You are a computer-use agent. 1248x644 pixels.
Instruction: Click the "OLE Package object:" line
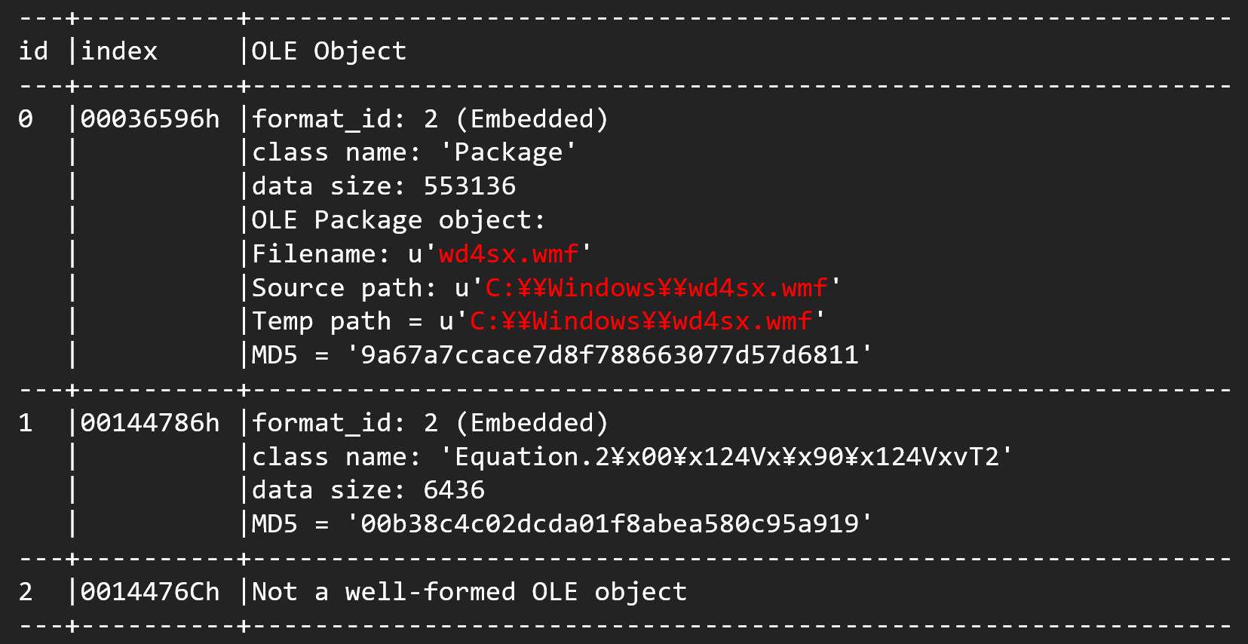click(x=397, y=220)
